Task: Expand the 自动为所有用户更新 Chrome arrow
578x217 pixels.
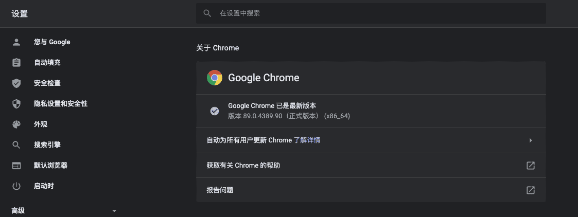Action: [x=531, y=140]
